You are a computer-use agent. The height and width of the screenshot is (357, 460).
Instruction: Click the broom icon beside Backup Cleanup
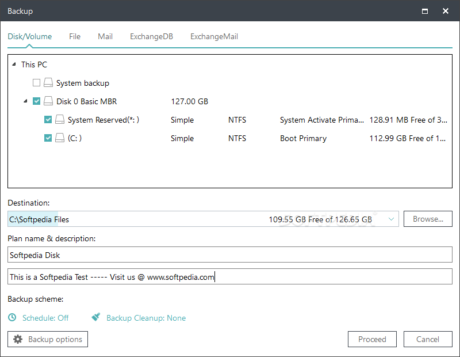[x=96, y=317]
